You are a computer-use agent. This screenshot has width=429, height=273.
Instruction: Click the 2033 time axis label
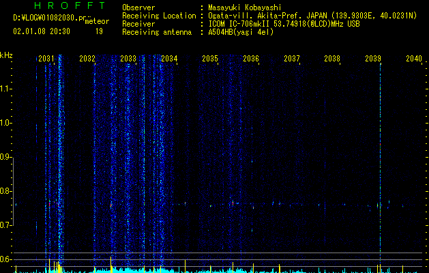point(128,58)
